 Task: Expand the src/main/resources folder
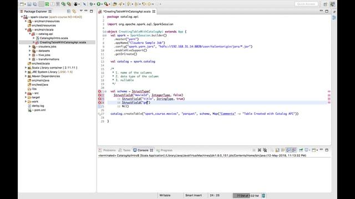[26, 21]
